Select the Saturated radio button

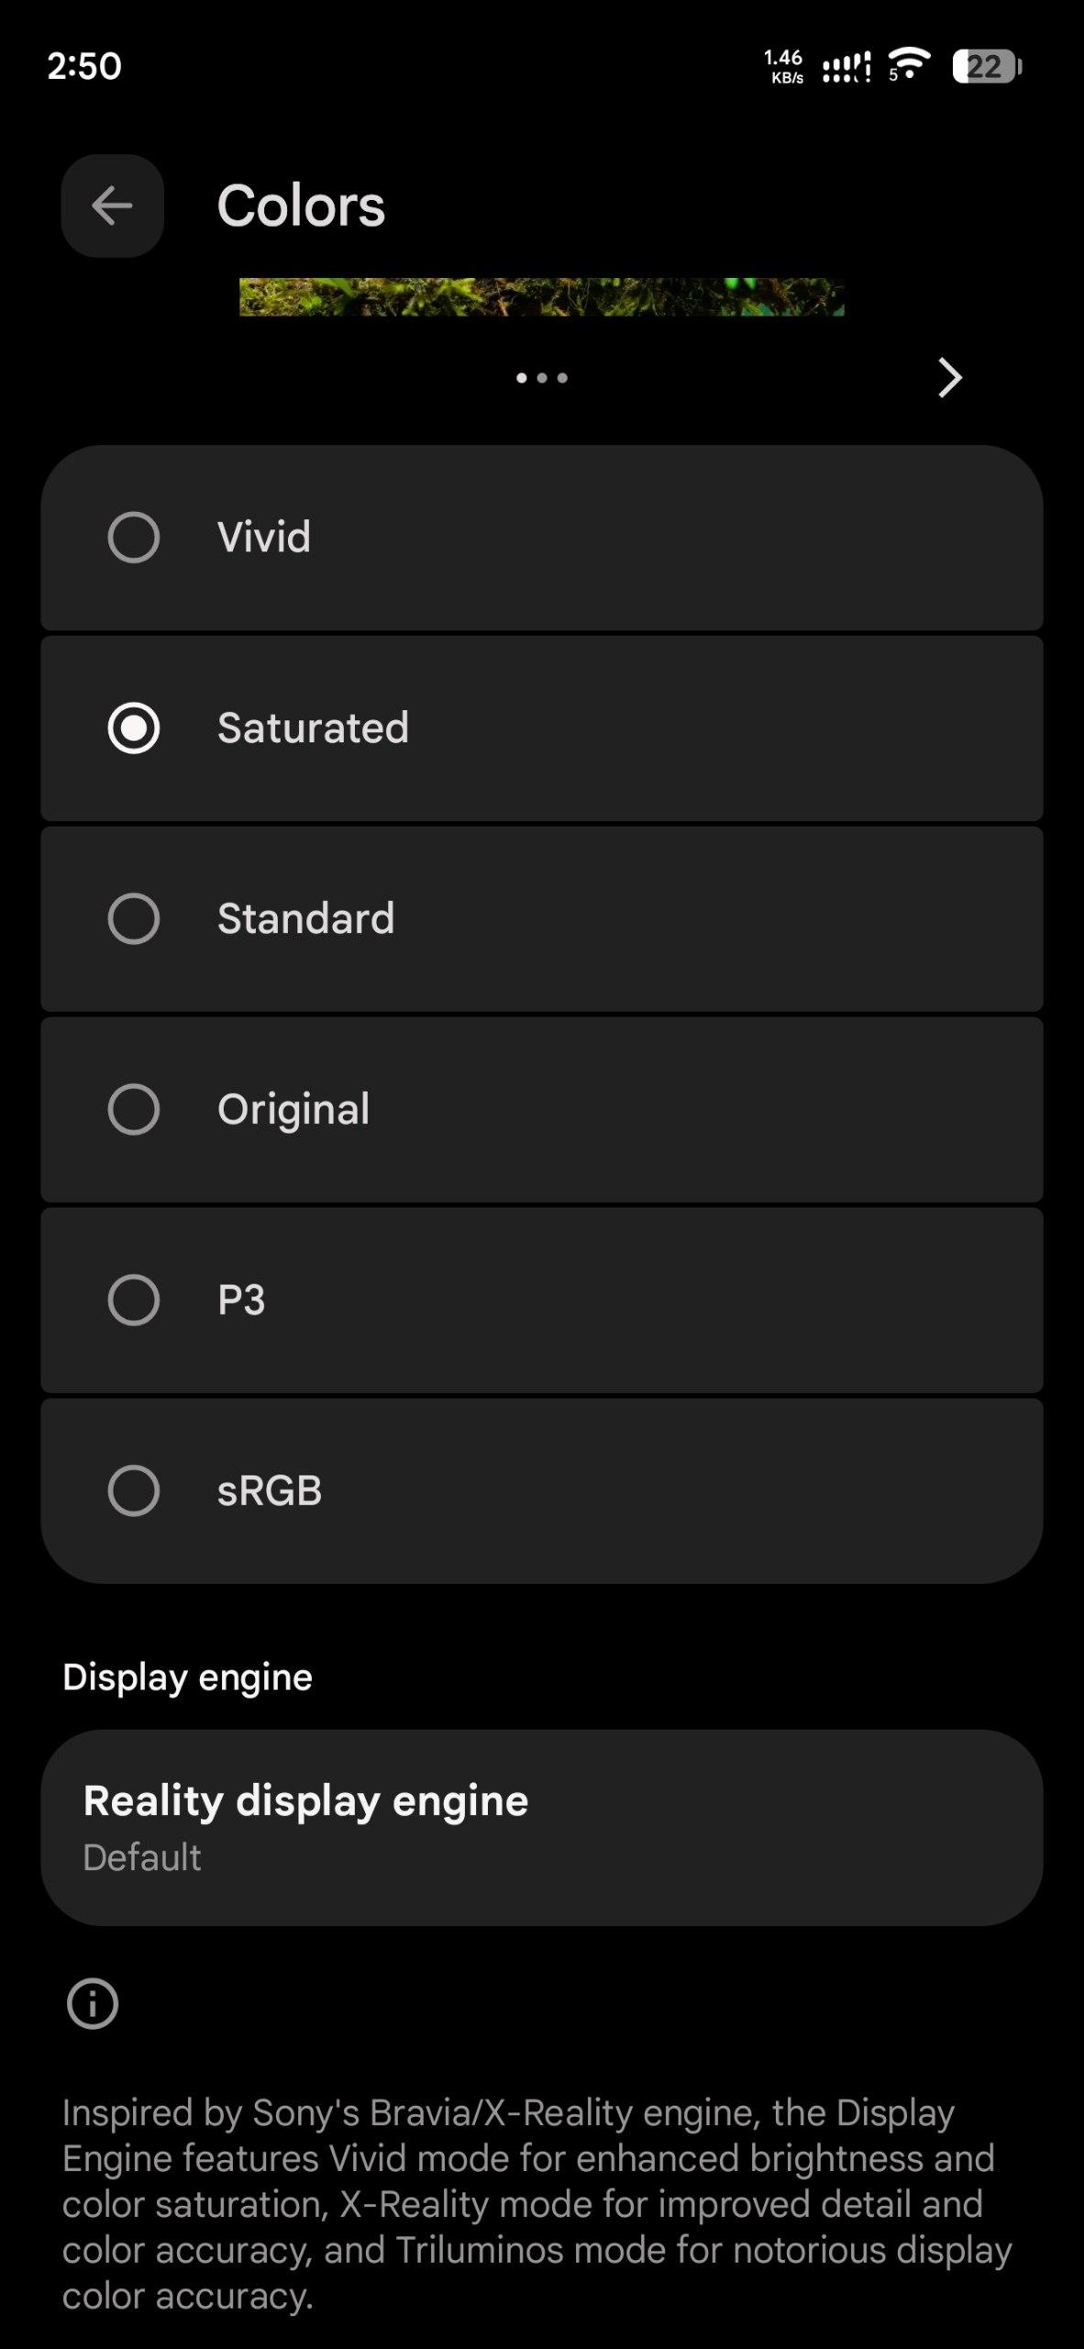click(x=134, y=729)
